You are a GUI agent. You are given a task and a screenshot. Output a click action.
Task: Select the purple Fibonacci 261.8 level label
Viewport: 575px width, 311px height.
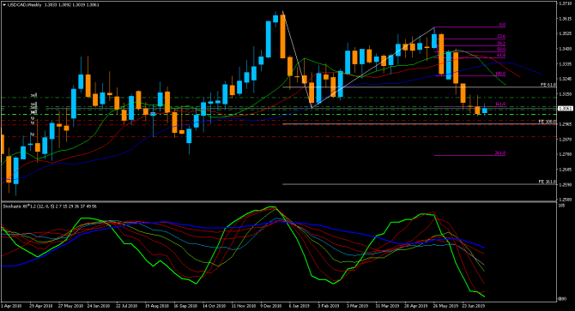pos(500,153)
